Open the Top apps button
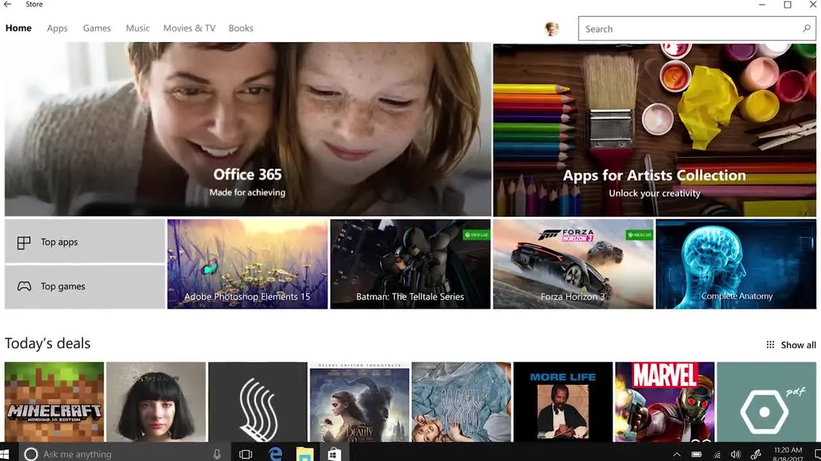This screenshot has width=821, height=461. click(85, 241)
